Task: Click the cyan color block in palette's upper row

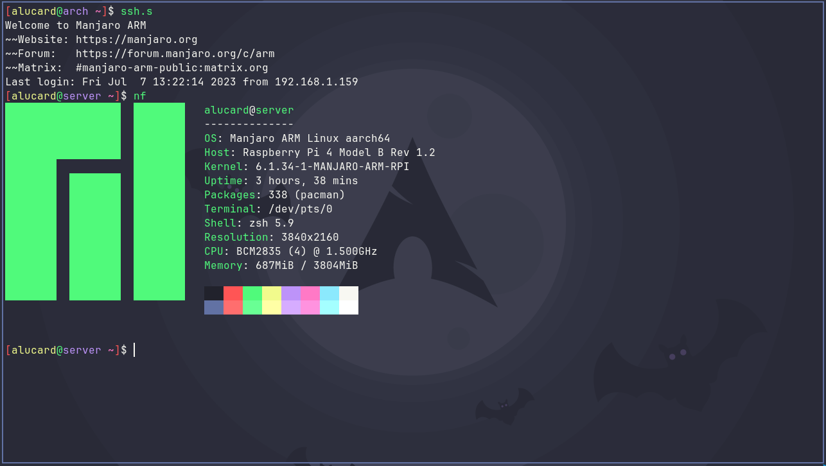Action: click(330, 293)
